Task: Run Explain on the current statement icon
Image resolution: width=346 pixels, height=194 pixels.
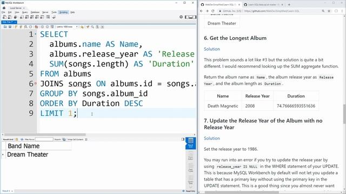Action: [26, 27]
